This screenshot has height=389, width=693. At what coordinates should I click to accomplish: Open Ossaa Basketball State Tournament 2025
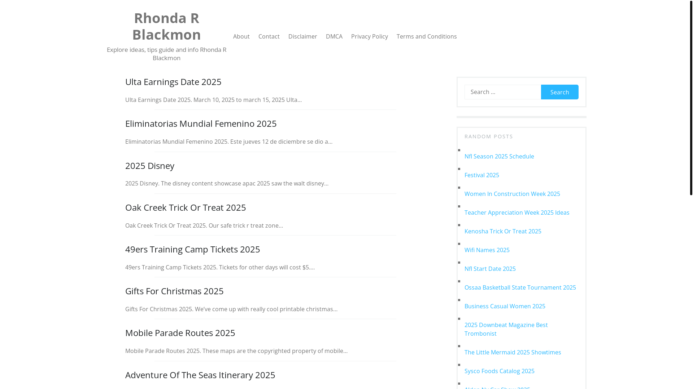520,287
